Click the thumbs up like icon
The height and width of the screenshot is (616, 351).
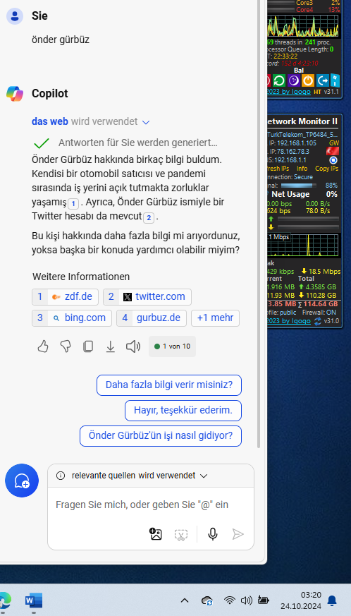point(43,346)
